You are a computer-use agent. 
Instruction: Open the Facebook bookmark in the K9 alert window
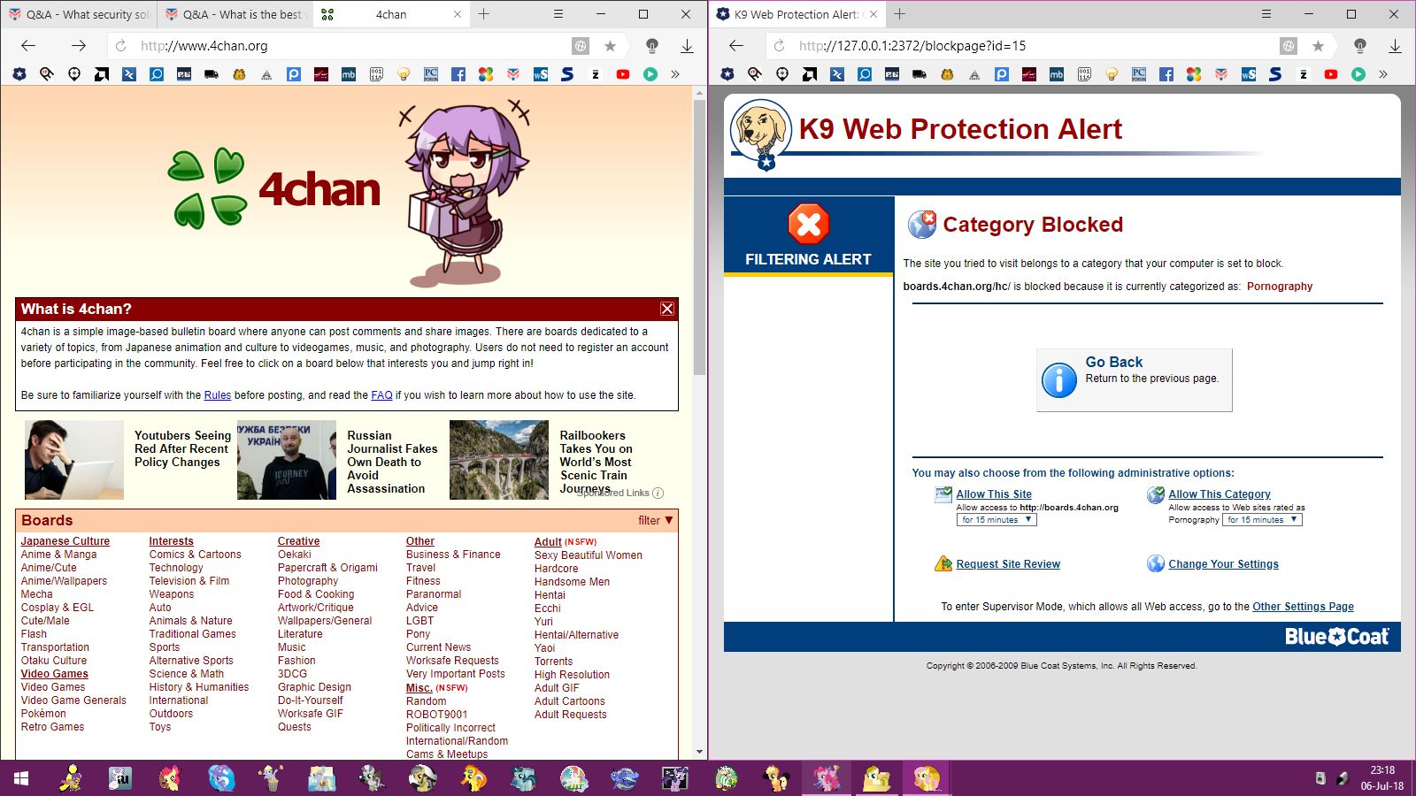click(1166, 74)
